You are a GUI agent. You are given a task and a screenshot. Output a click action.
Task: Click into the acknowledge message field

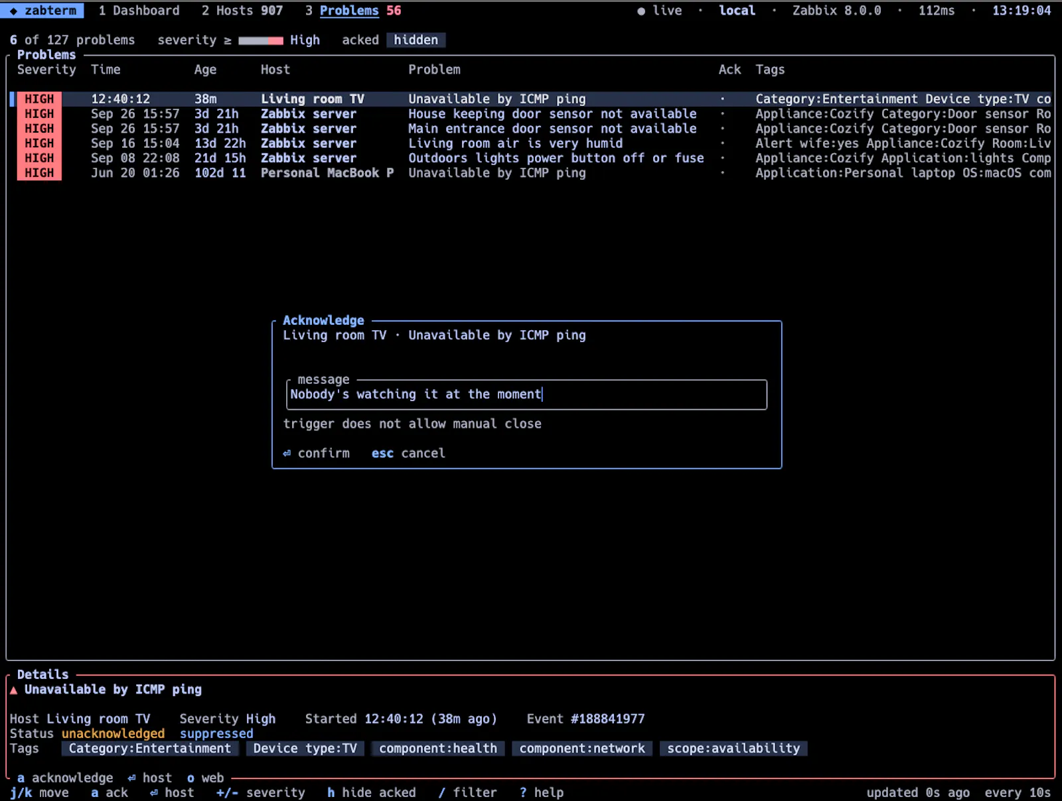point(527,395)
